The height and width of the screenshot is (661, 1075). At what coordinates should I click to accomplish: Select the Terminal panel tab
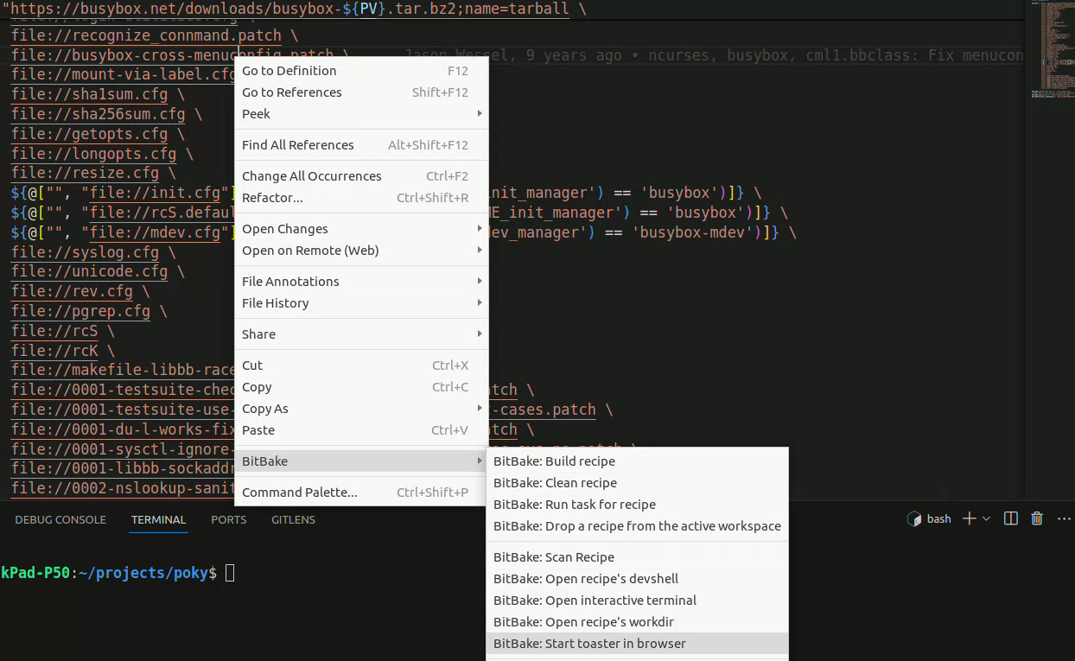coord(158,520)
